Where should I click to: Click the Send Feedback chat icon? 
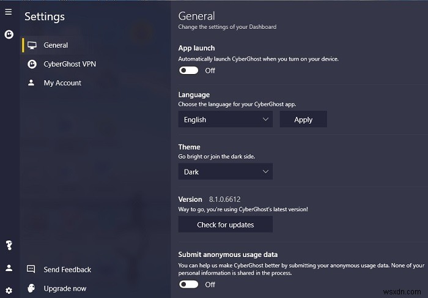(31, 269)
